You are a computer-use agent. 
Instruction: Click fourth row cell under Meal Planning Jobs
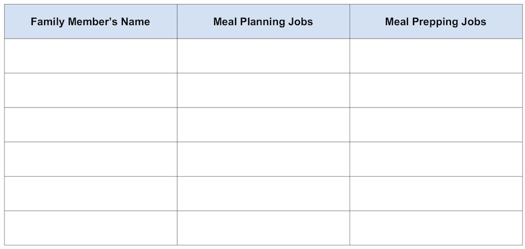(x=263, y=159)
